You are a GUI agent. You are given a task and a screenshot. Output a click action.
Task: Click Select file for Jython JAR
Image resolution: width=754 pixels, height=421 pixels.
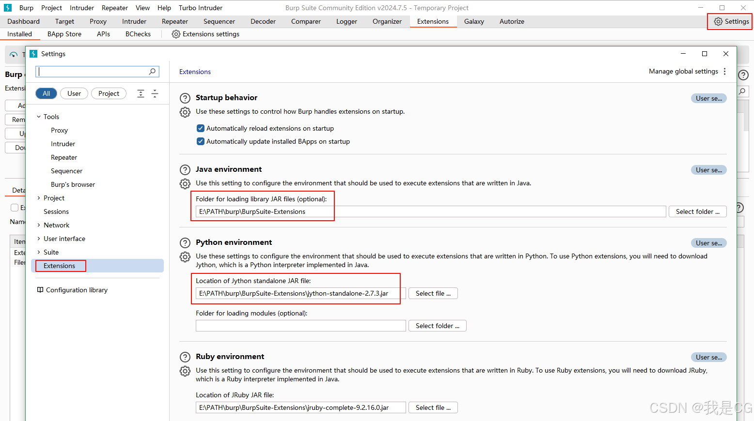tap(433, 293)
